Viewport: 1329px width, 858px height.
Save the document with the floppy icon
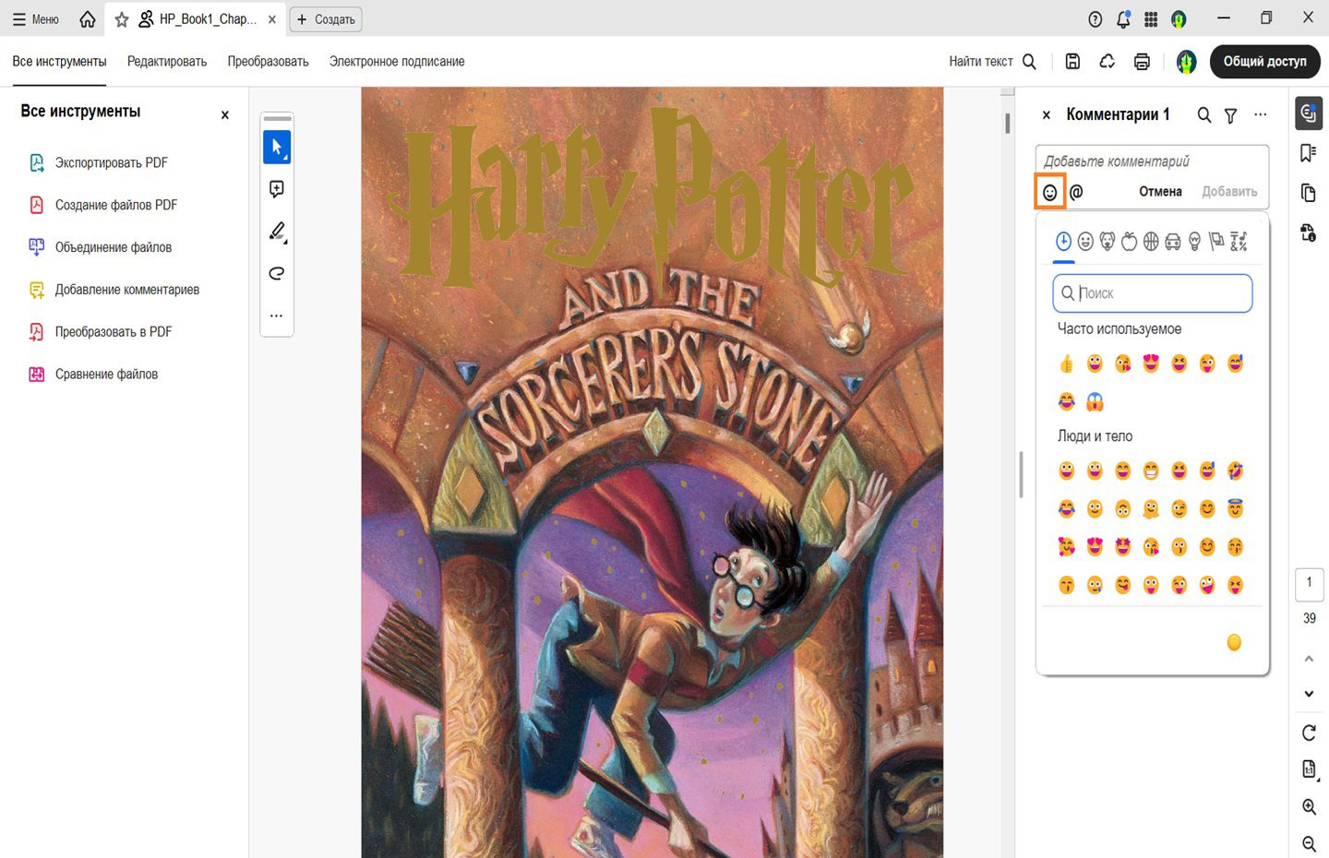[x=1072, y=62]
